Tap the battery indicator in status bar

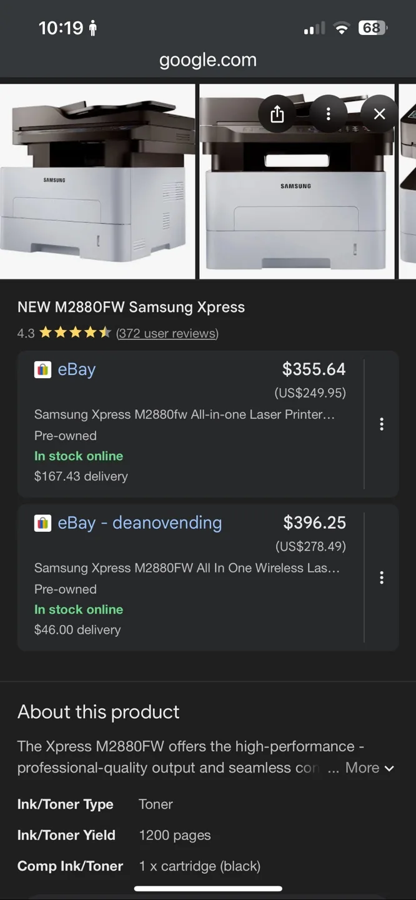pos(372,28)
